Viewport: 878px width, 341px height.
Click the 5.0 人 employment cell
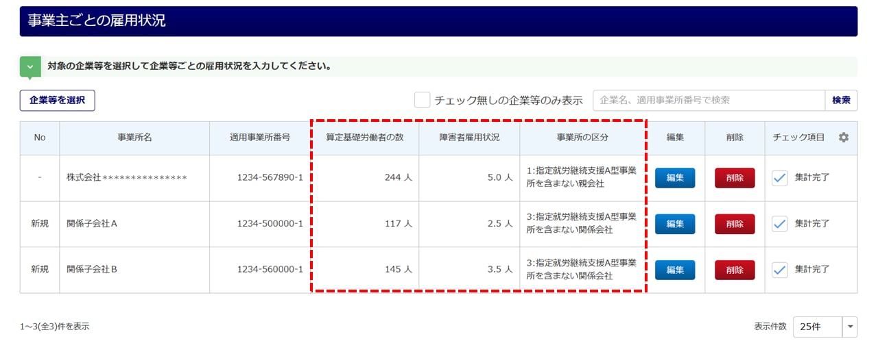pos(469,178)
